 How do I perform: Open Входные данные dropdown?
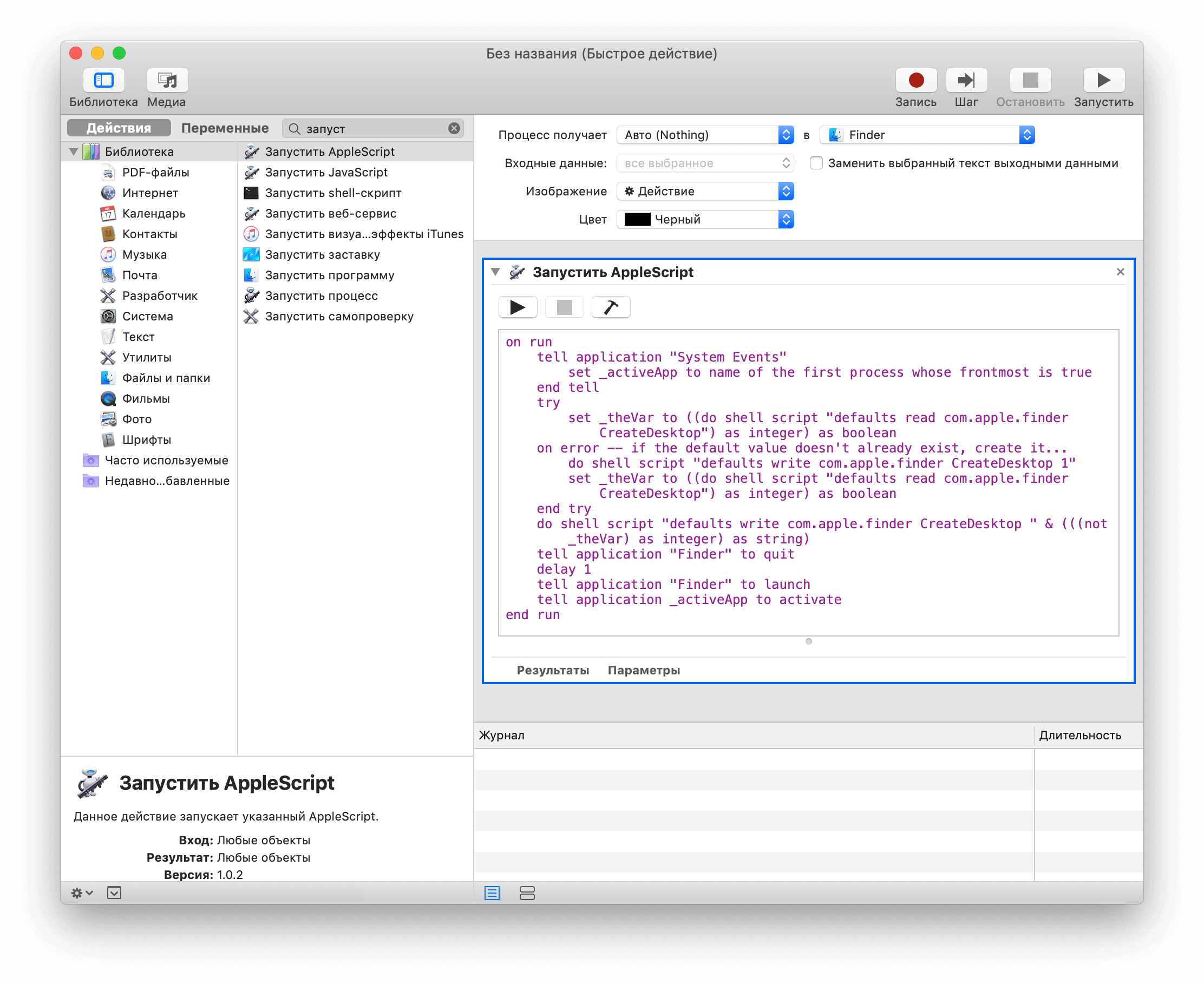[705, 163]
